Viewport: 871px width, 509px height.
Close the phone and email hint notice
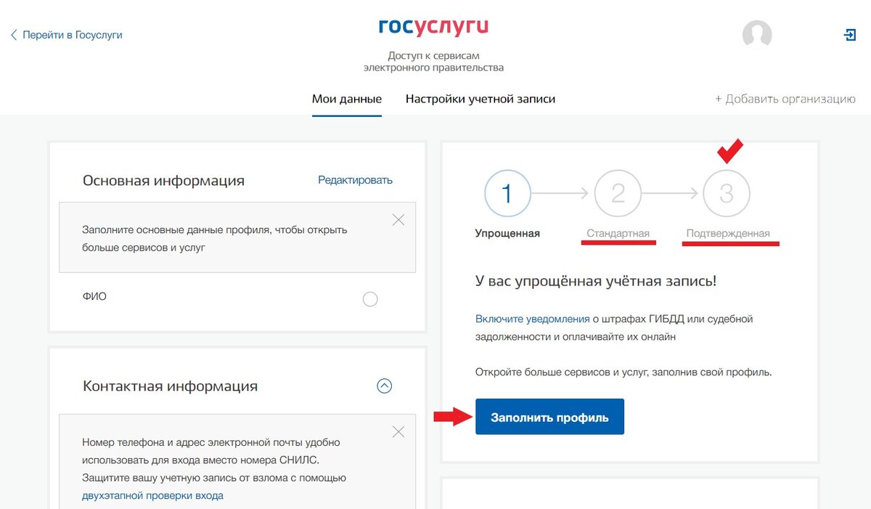[x=398, y=432]
